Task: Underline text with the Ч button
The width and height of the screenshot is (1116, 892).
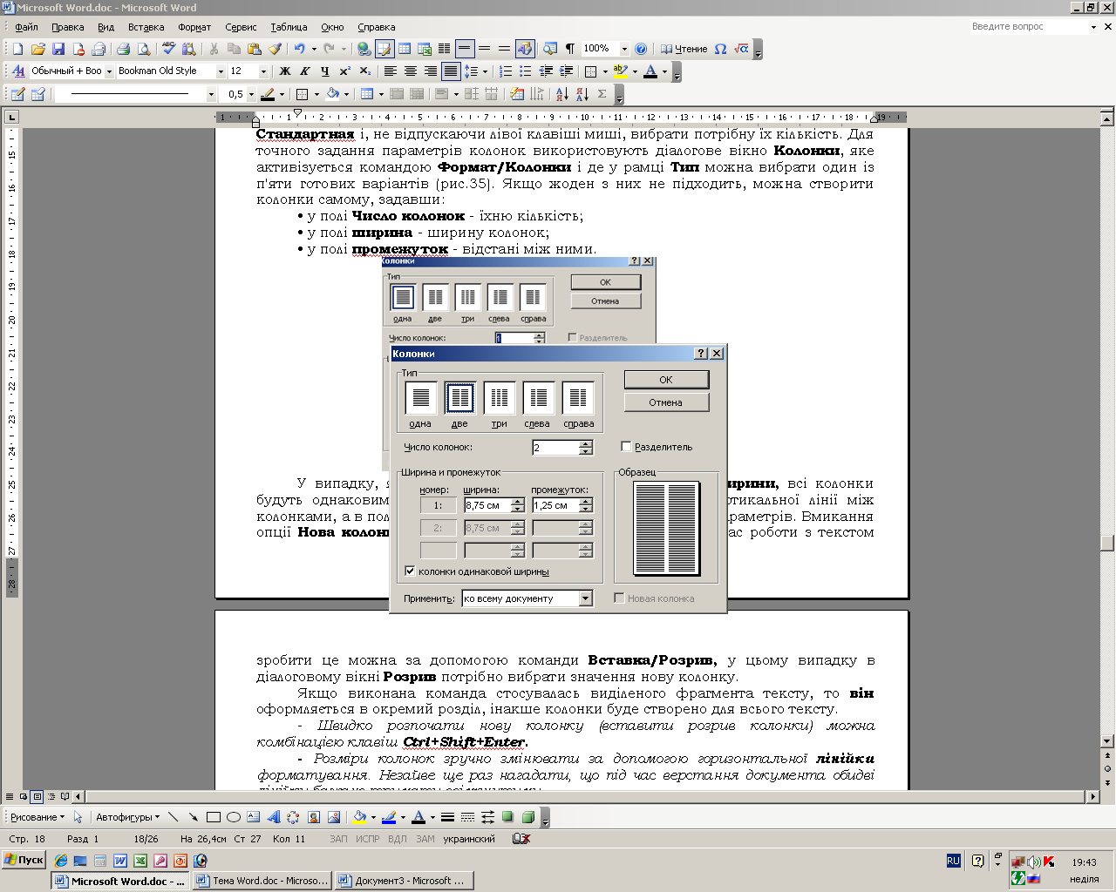Action: pos(324,71)
